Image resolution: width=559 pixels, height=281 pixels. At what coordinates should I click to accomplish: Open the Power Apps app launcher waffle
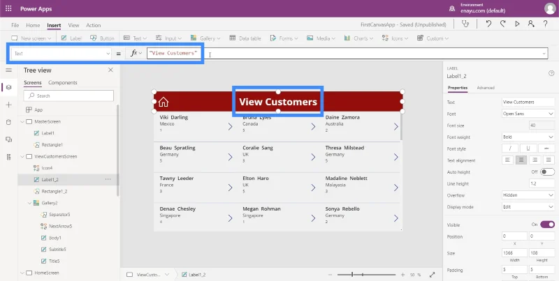pos(8,8)
